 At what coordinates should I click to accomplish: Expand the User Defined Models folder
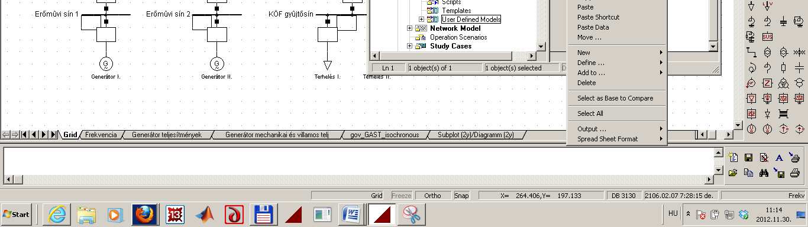(x=421, y=20)
